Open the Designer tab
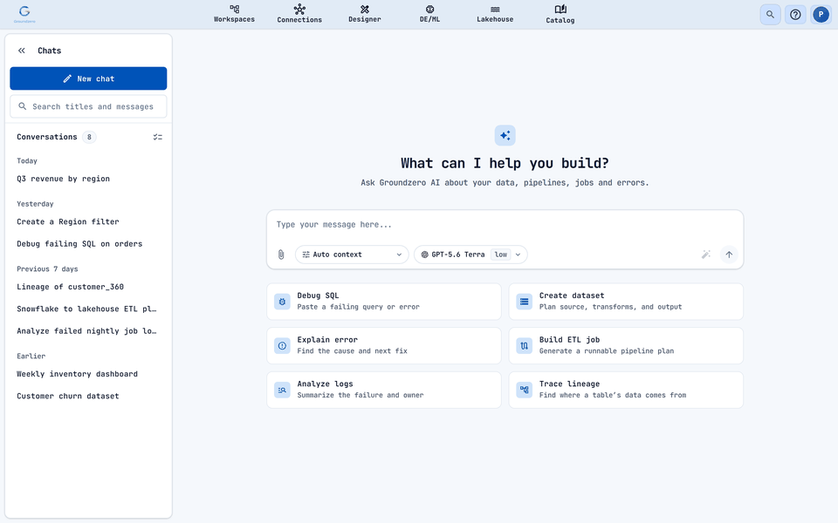838x523 pixels. [365, 14]
